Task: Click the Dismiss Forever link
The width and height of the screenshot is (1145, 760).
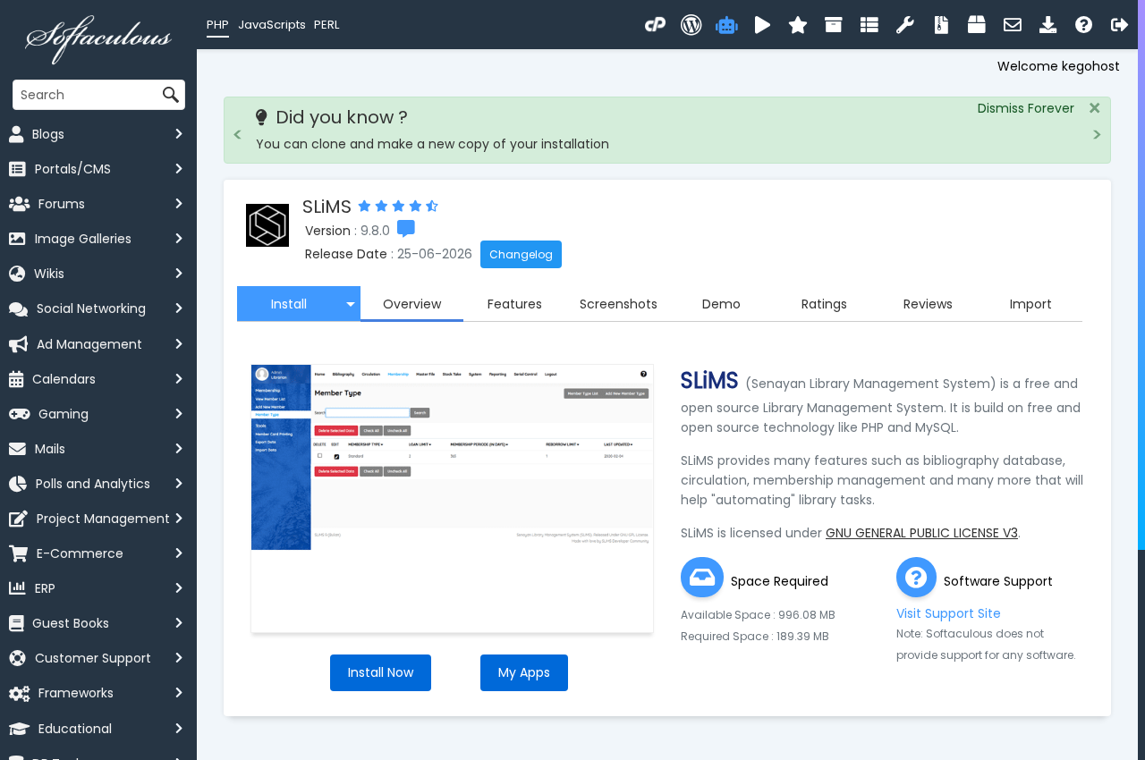Action: (x=1026, y=108)
